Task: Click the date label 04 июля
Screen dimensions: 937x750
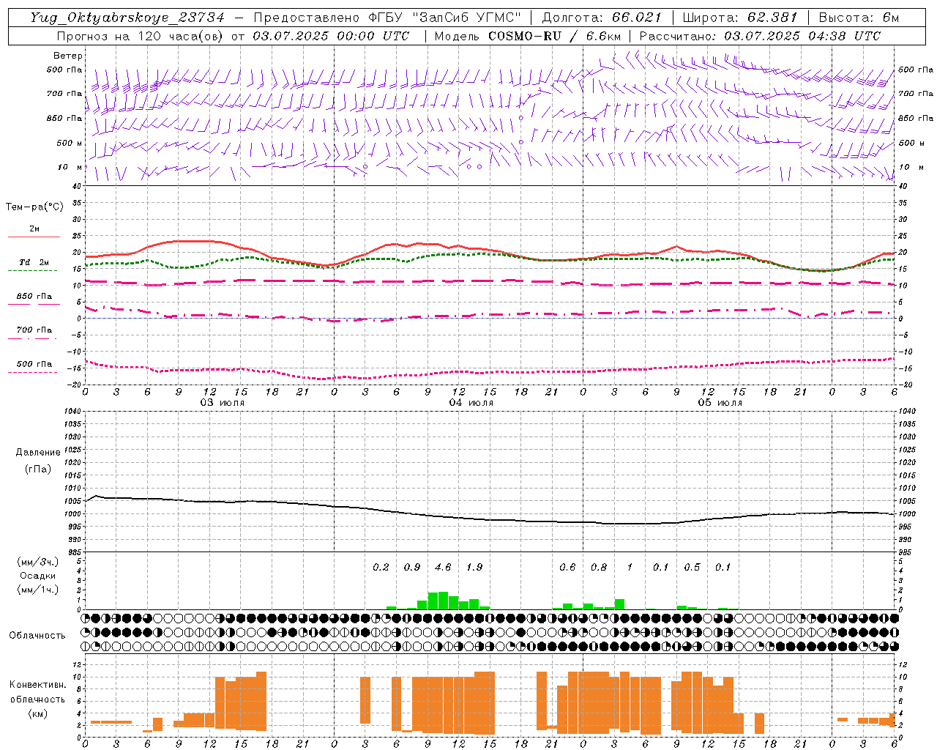Action: point(471,403)
